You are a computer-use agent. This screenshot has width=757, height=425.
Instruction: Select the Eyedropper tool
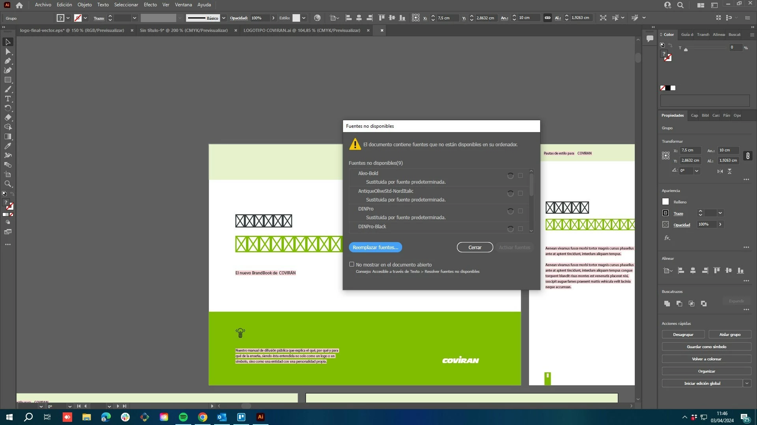click(x=7, y=146)
